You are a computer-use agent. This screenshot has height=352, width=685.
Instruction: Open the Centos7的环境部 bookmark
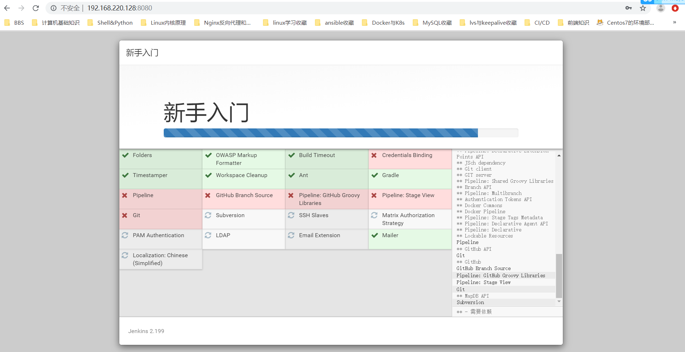tap(625, 23)
